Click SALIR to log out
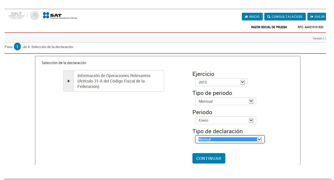The height and width of the screenshot is (180, 334). [317, 17]
